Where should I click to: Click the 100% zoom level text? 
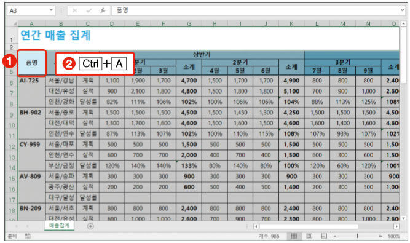pos(393,236)
